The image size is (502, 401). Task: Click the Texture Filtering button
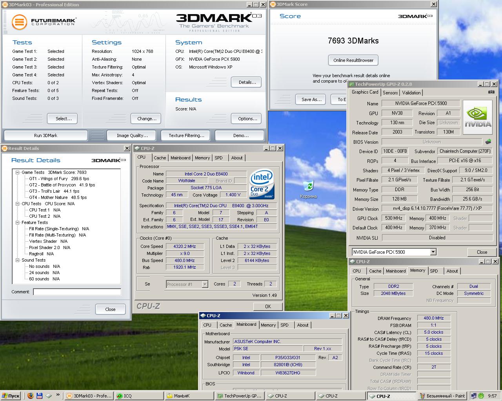click(x=186, y=135)
